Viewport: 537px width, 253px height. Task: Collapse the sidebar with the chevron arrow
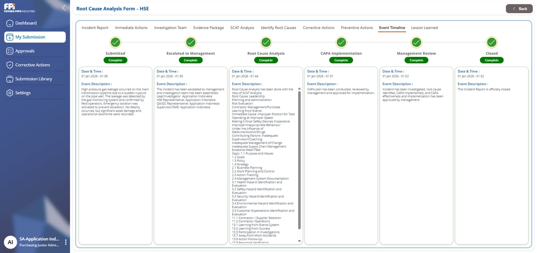[63, 8]
